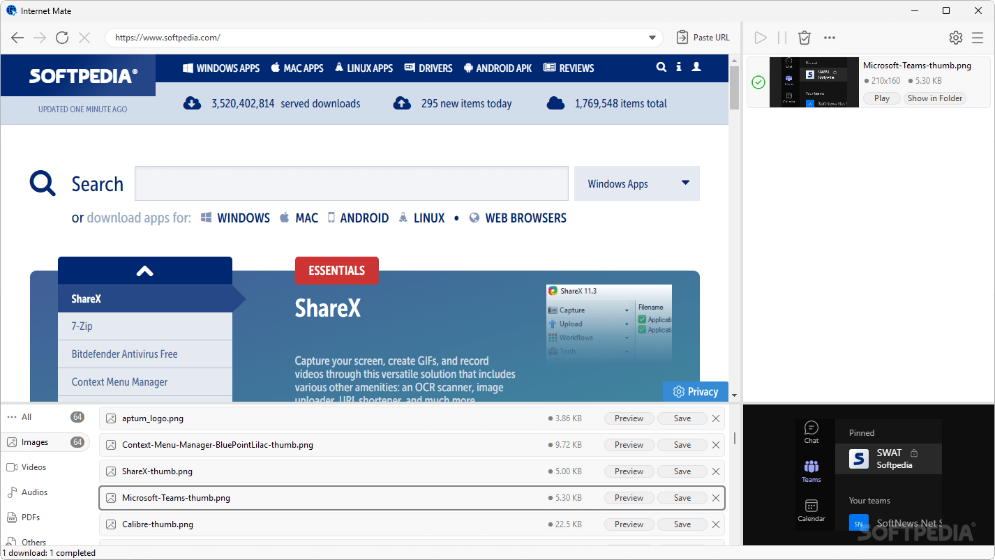
Task: Open the Android APK menu item
Action: point(497,68)
